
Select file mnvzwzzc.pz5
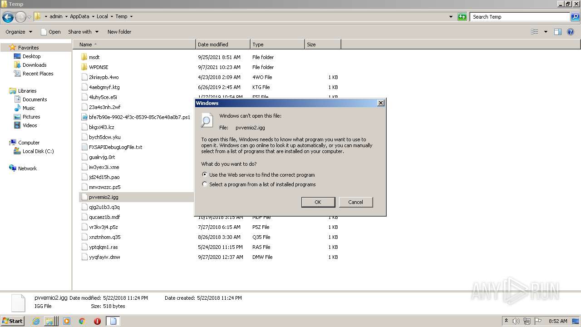click(x=105, y=187)
